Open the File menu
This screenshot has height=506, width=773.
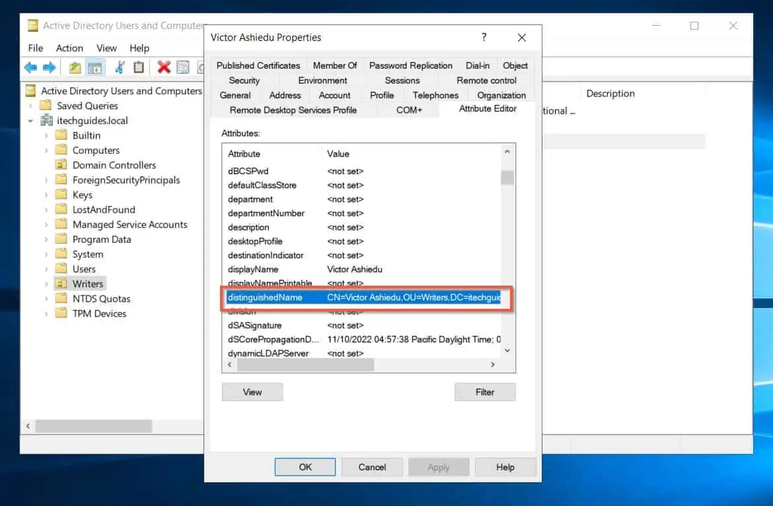(x=36, y=47)
